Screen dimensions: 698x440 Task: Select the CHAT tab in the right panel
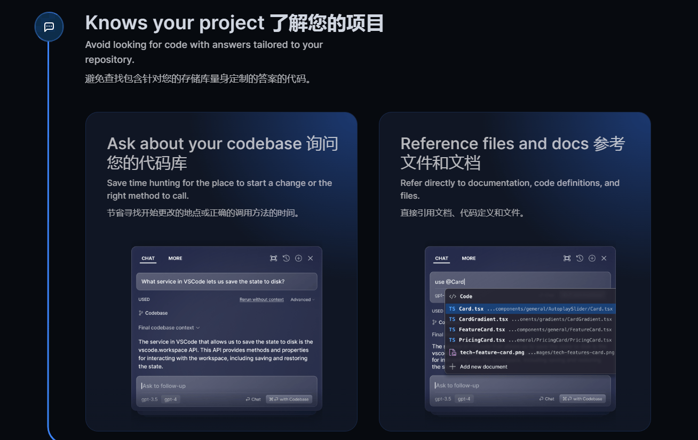pyautogui.click(x=441, y=258)
